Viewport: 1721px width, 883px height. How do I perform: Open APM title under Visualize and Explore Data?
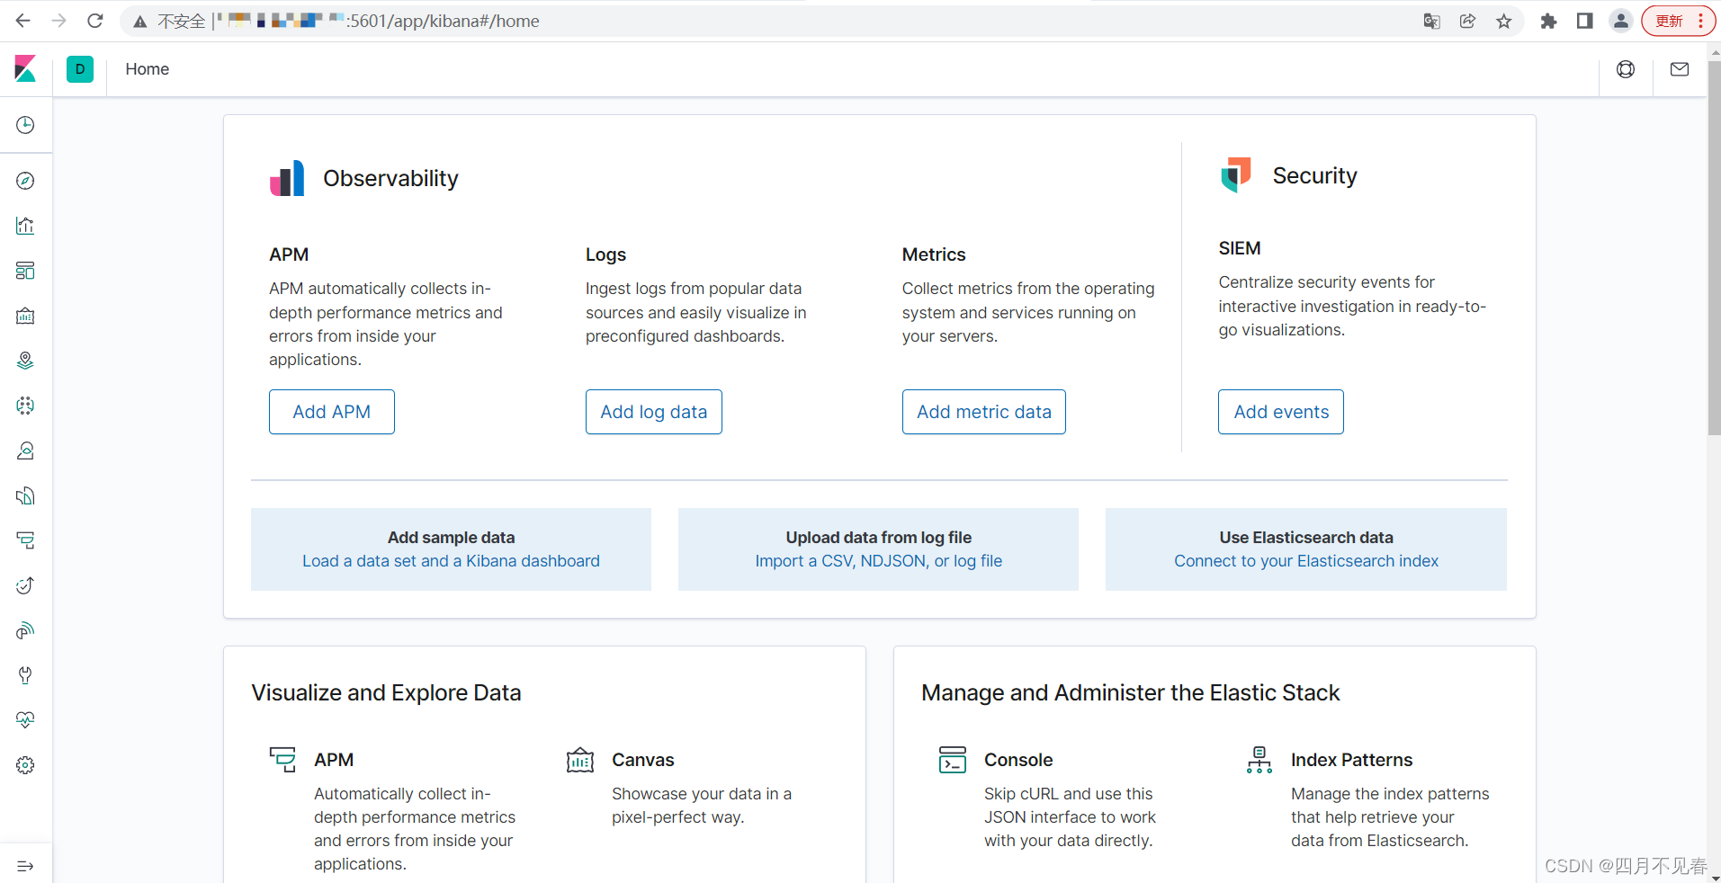(x=334, y=760)
